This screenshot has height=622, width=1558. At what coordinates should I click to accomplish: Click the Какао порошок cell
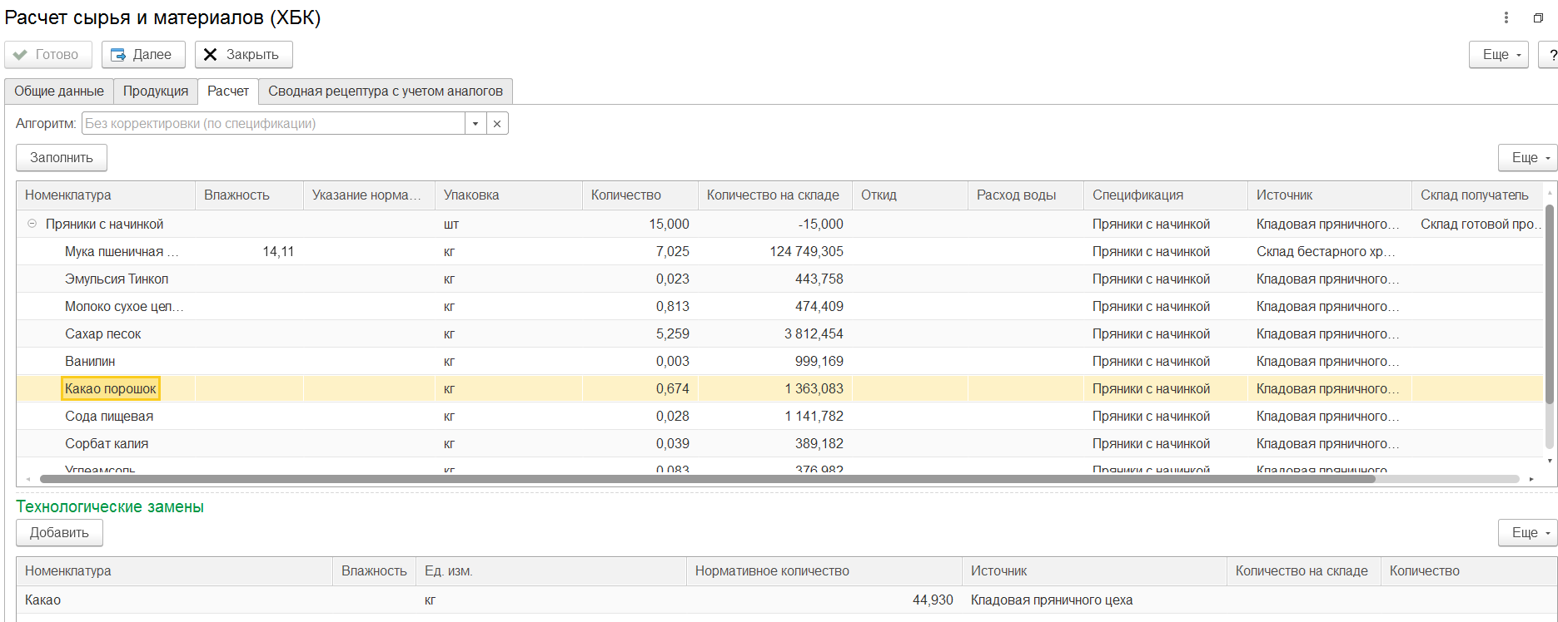[x=111, y=389]
